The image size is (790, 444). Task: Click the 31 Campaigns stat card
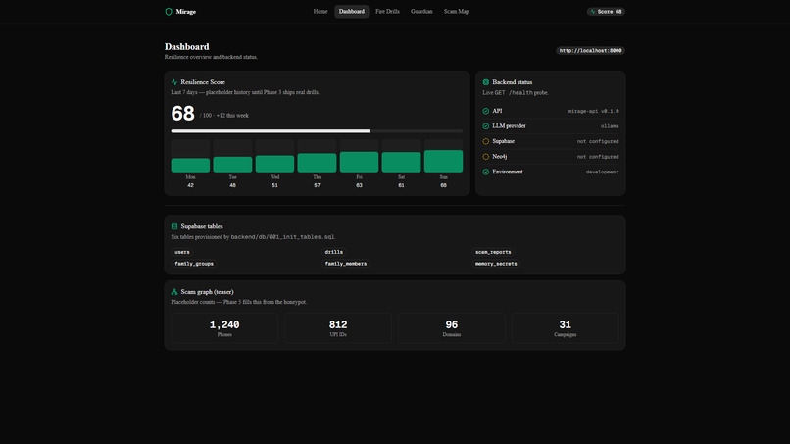pyautogui.click(x=566, y=328)
